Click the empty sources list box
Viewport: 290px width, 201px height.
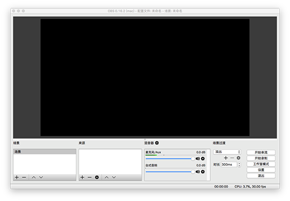pos(110,162)
